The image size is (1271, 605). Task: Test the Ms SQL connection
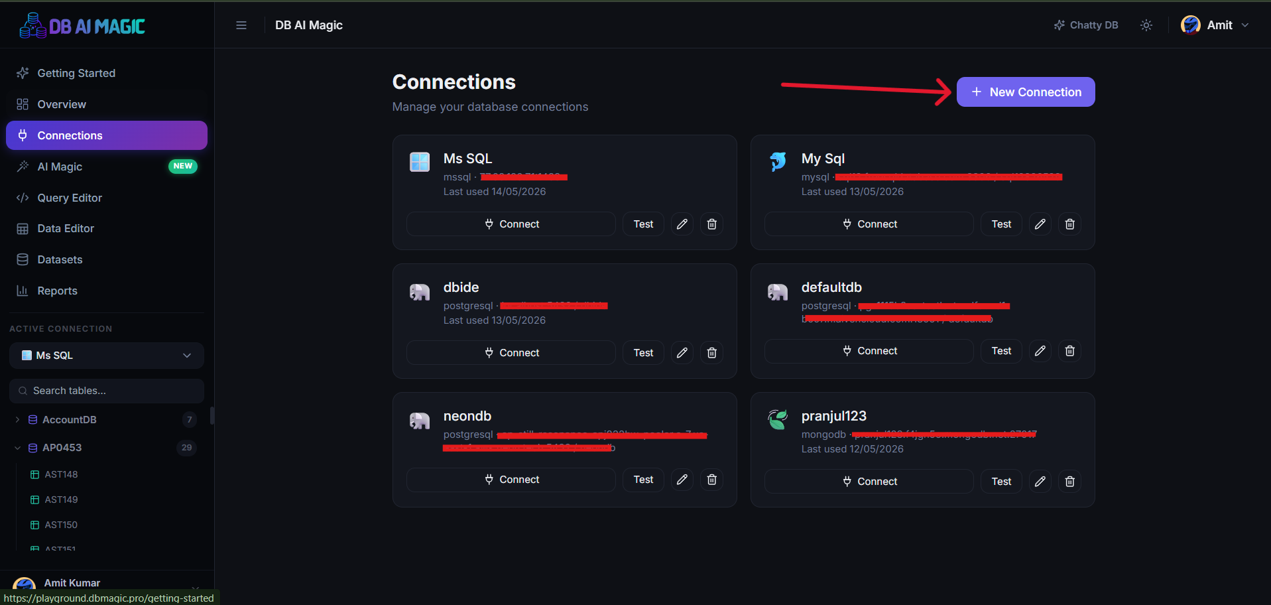tap(643, 224)
